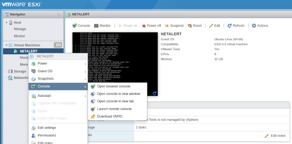292x144 pixels.
Task: Click the Download VMRC arrow icon
Action: coord(93,116)
